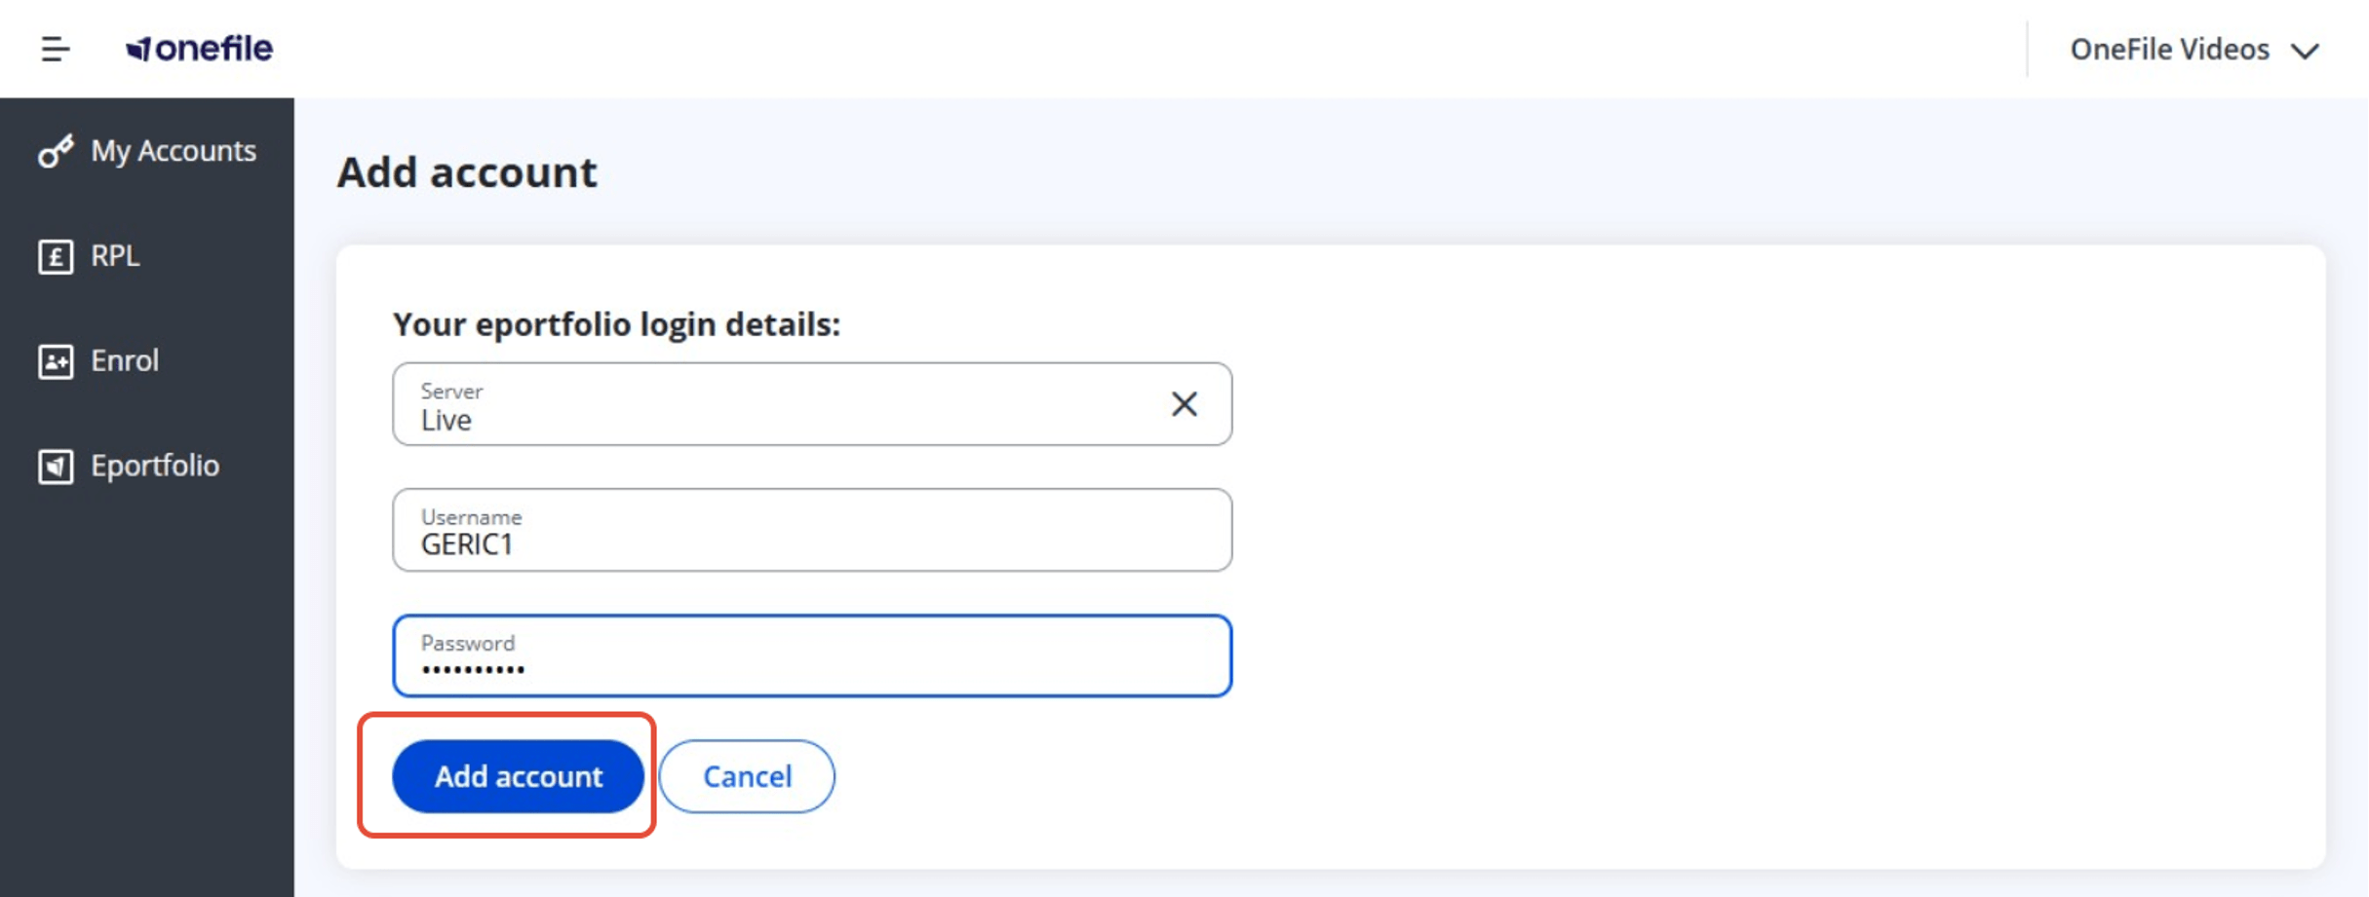Click the onefile logo

pyautogui.click(x=199, y=48)
